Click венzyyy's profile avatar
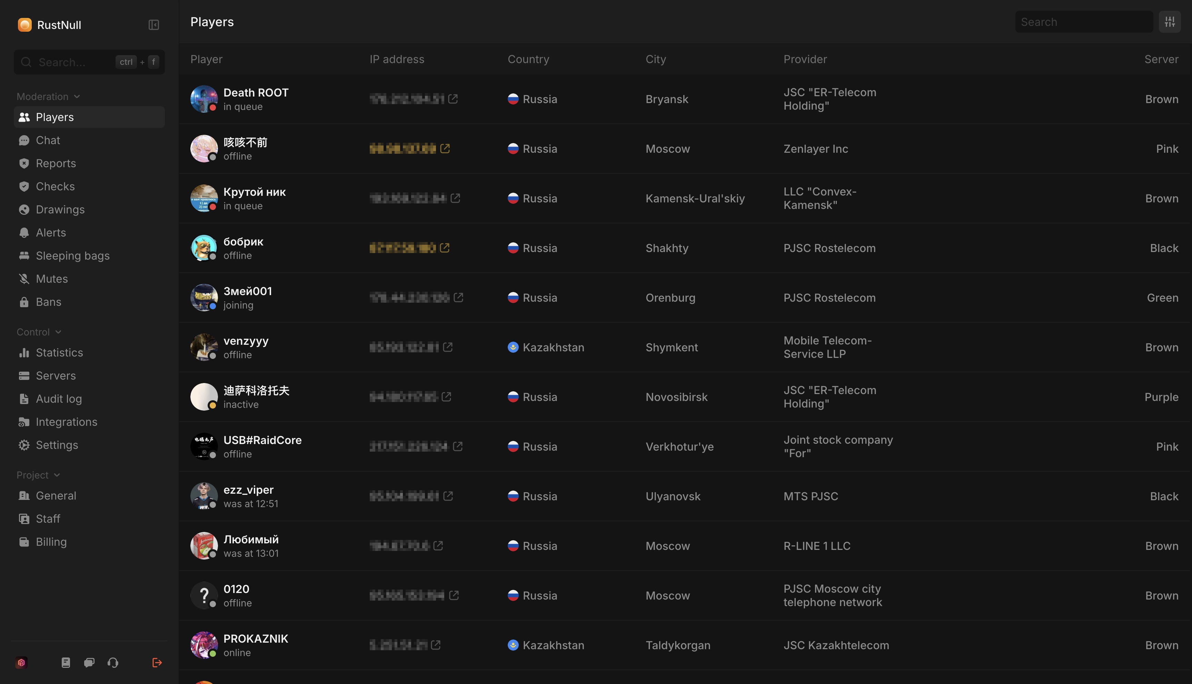Image resolution: width=1192 pixels, height=684 pixels. point(204,347)
